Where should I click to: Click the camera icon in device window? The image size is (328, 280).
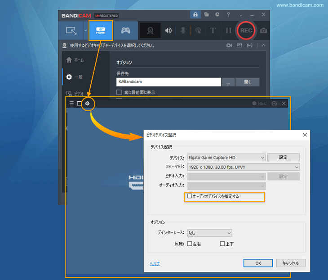pos(274,104)
